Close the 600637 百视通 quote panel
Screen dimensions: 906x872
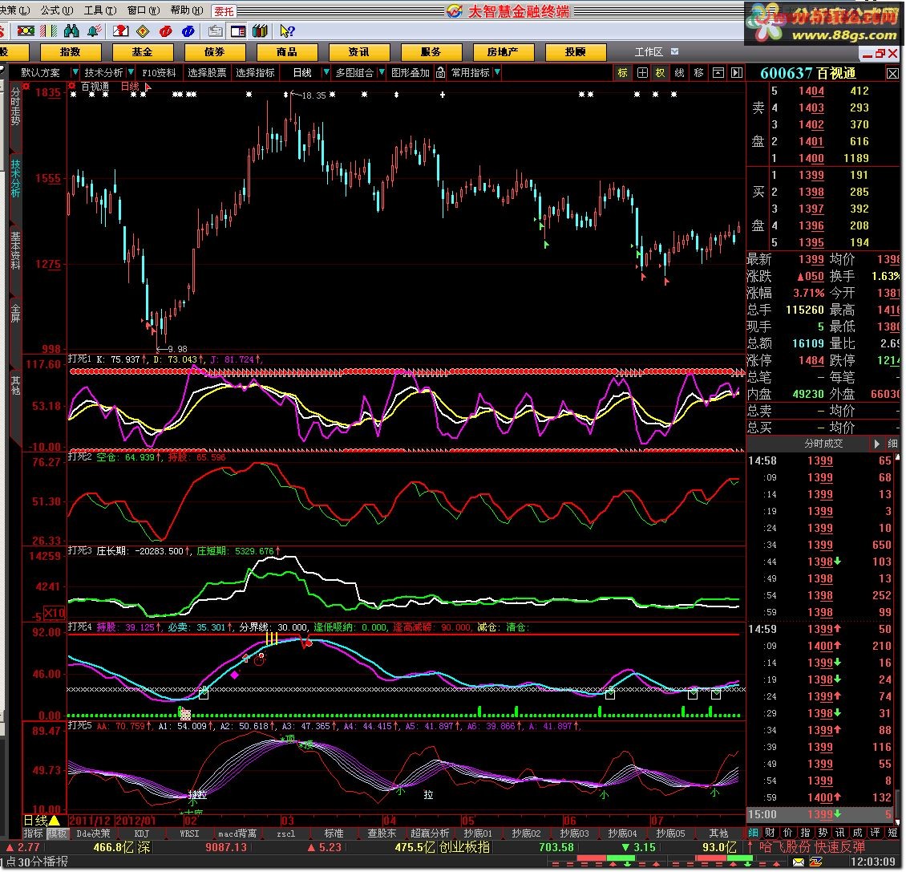point(892,74)
